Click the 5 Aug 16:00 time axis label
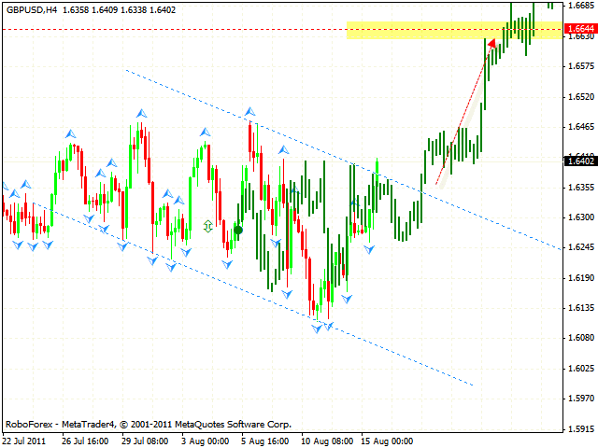Viewport: 598px width, 448px height. [x=264, y=439]
